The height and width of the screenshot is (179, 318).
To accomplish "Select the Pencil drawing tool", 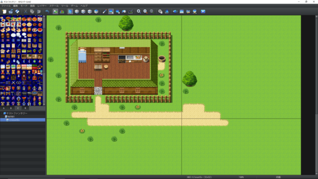I will coord(104,11).
